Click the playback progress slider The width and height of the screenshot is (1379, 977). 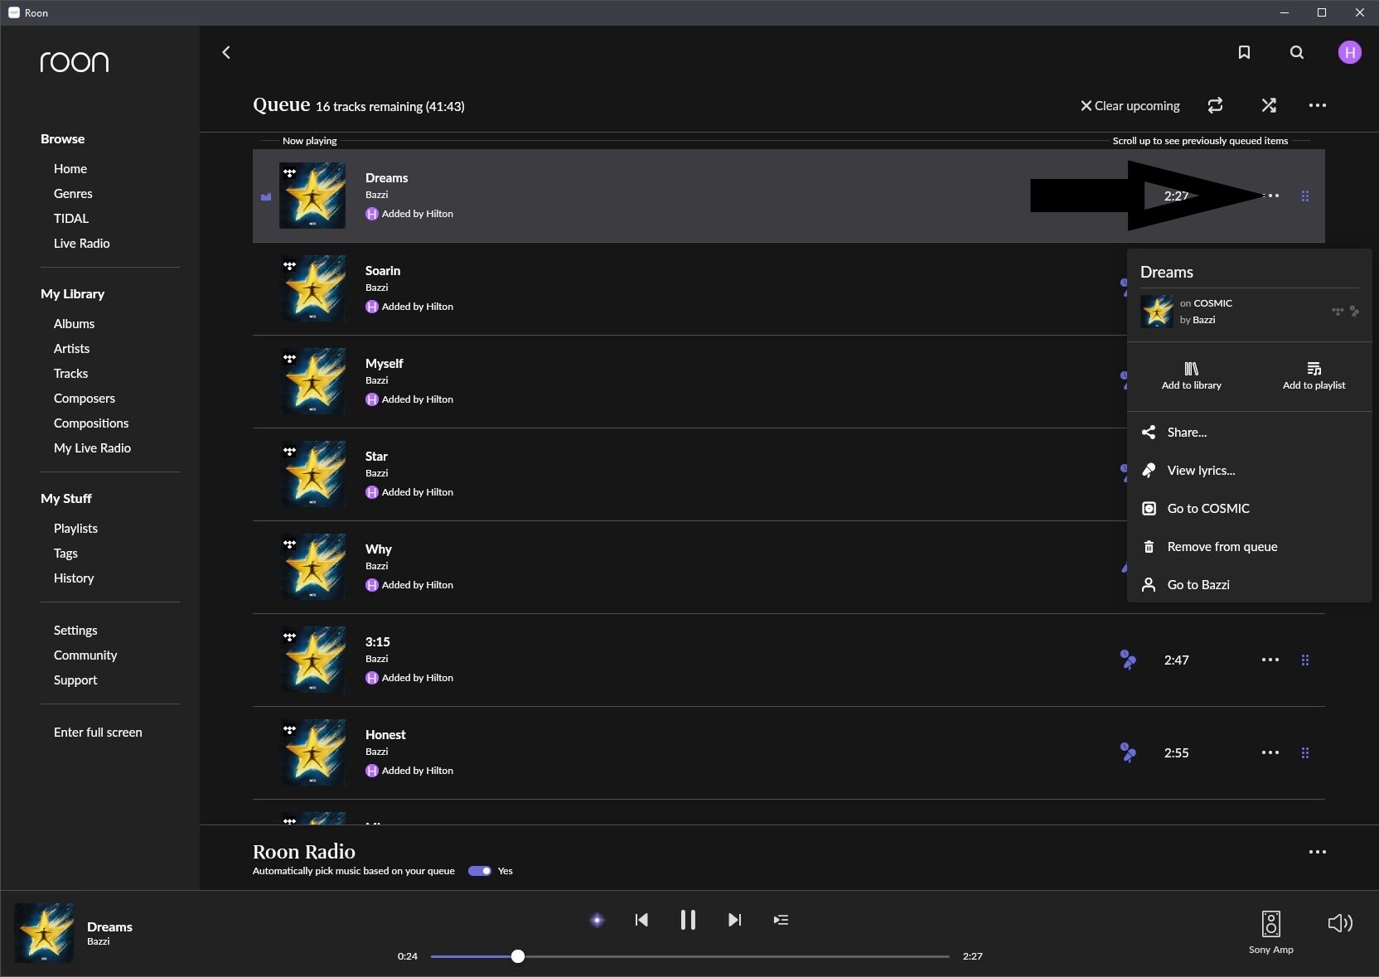tap(690, 956)
